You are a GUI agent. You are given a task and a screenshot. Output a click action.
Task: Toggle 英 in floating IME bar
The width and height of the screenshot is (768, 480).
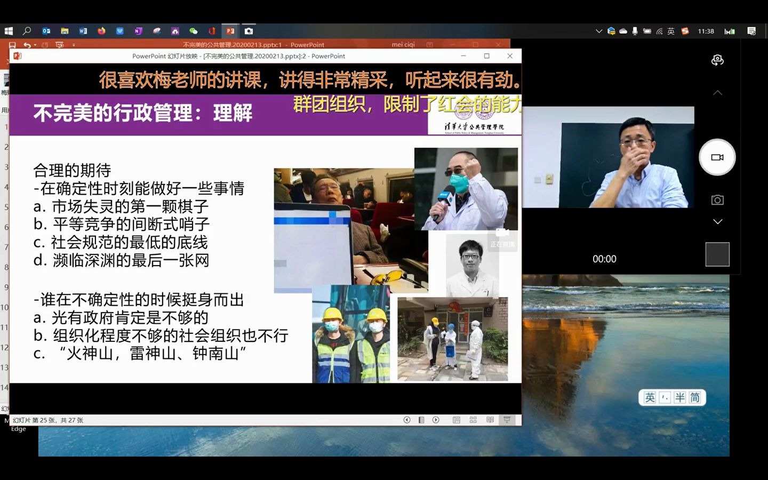tap(650, 397)
